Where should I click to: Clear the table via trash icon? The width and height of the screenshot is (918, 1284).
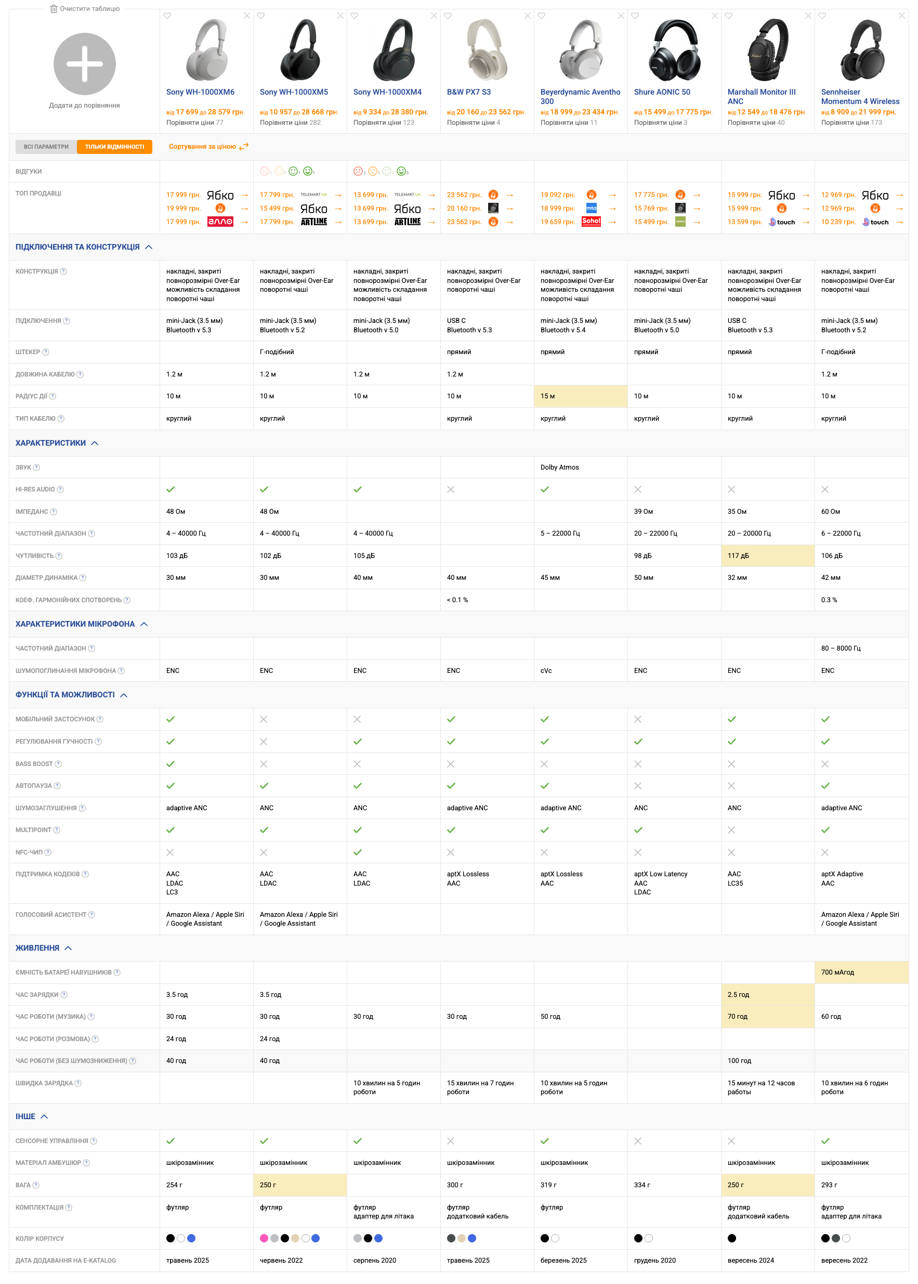(54, 8)
